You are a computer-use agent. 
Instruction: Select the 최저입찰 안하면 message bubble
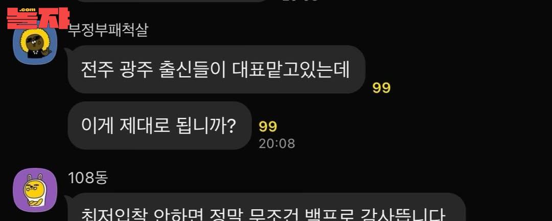(266, 207)
